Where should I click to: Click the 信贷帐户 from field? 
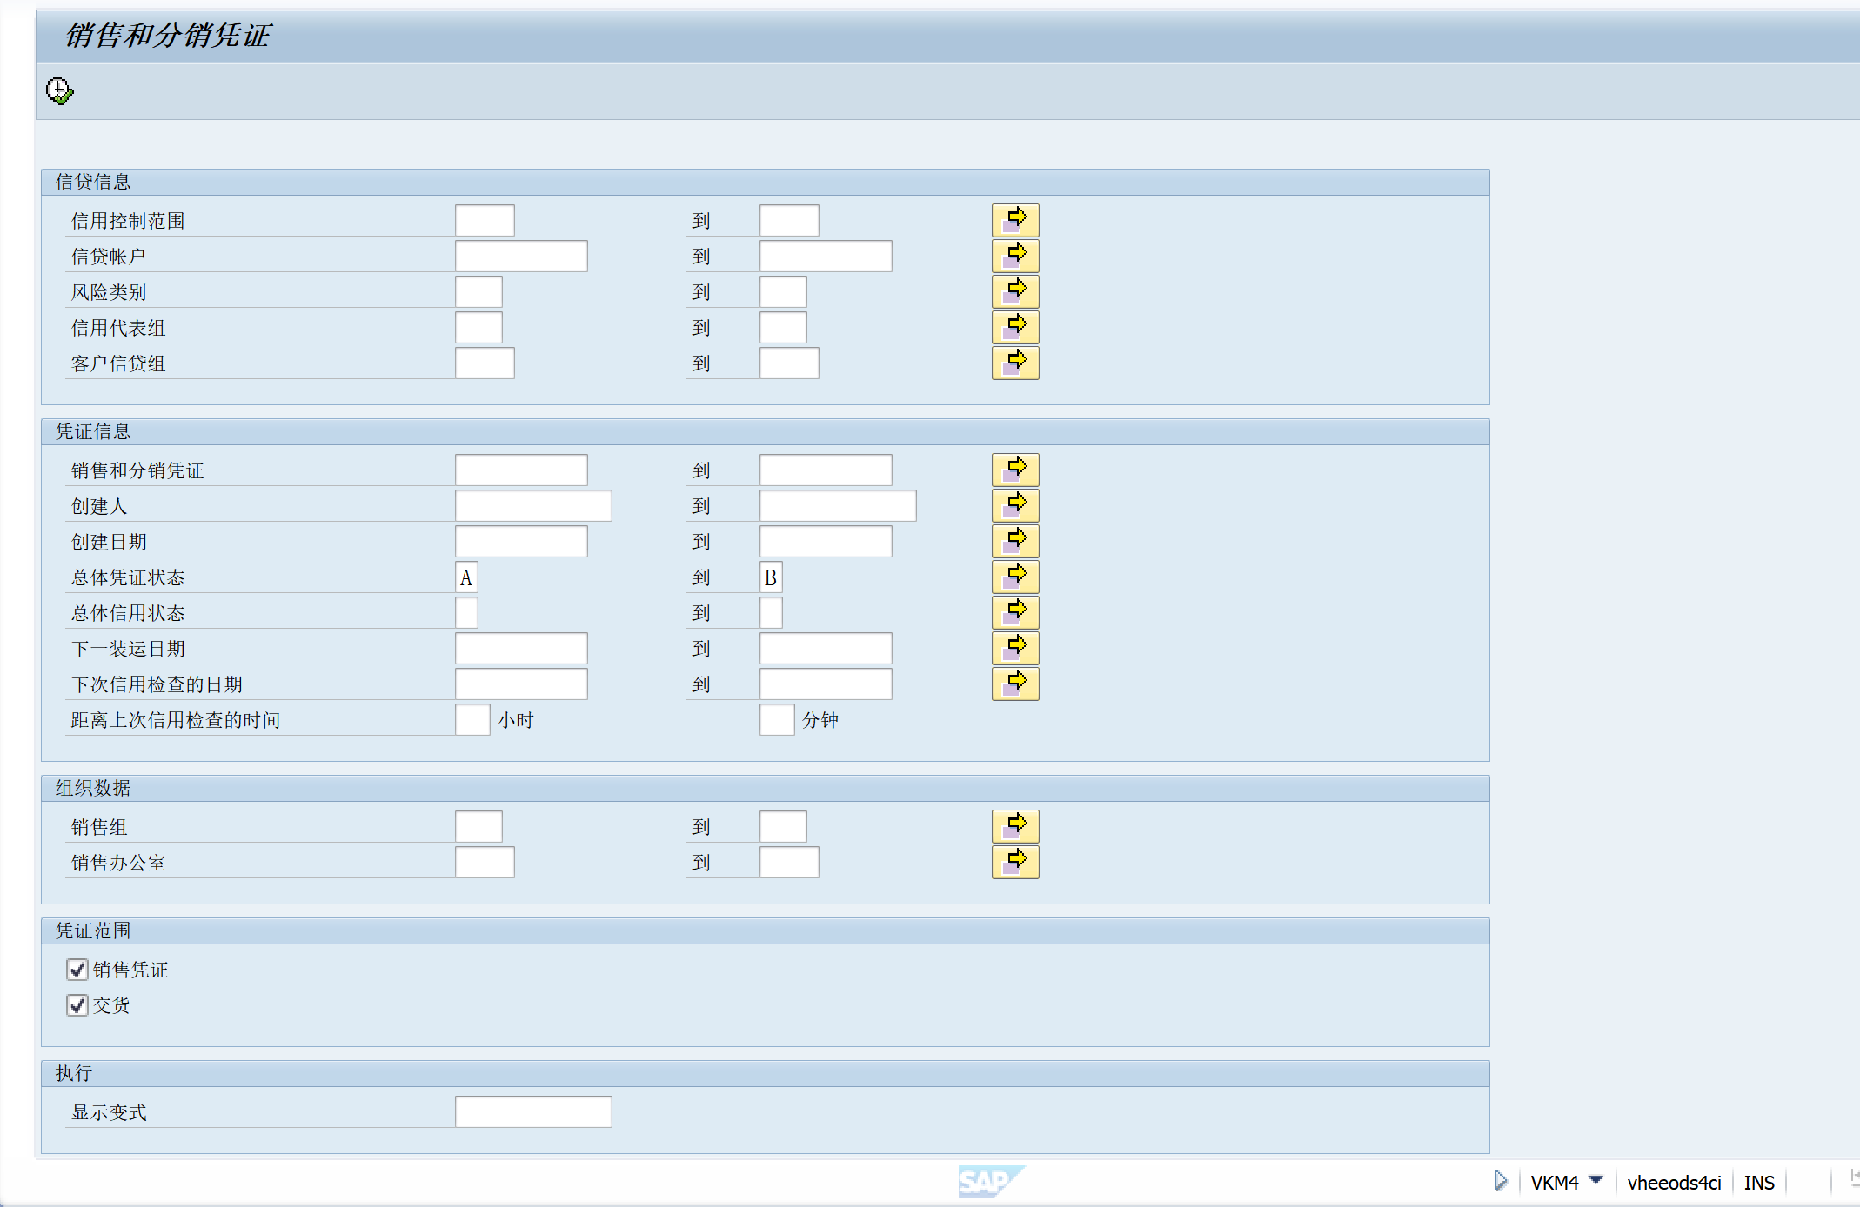pyautogui.click(x=521, y=256)
